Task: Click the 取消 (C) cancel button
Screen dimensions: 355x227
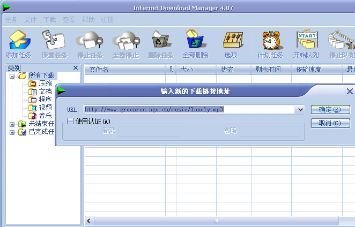Action: pos(330,123)
